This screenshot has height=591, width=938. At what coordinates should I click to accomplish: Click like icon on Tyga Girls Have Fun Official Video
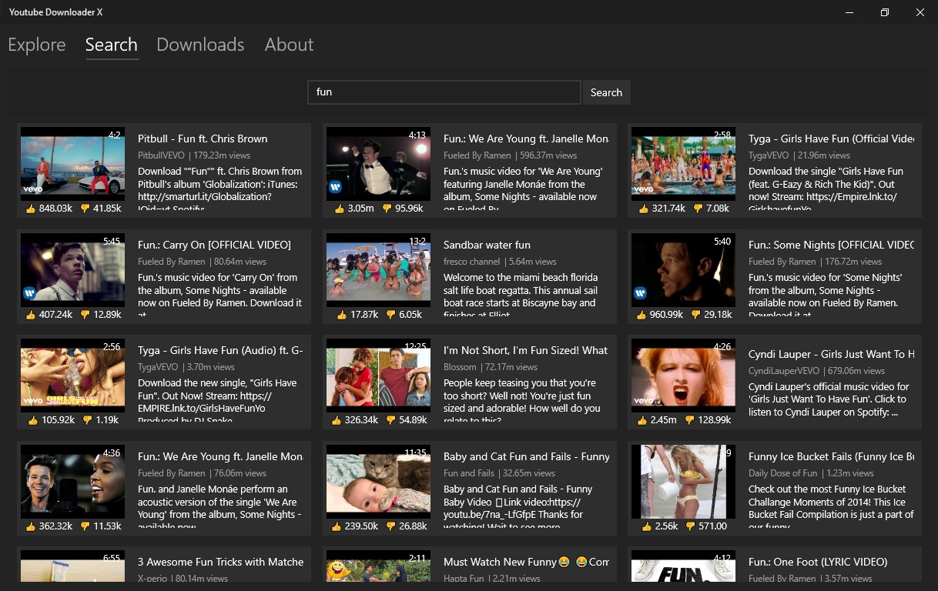[x=642, y=209]
